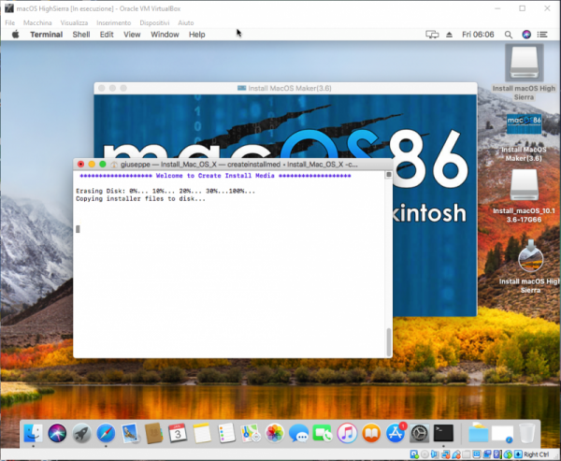Open VirtualBox Macchina menu

coord(37,22)
